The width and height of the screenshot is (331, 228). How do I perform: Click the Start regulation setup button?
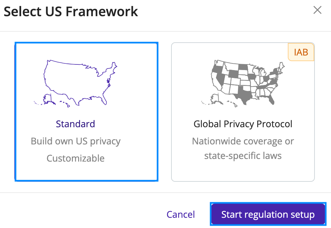click(268, 214)
